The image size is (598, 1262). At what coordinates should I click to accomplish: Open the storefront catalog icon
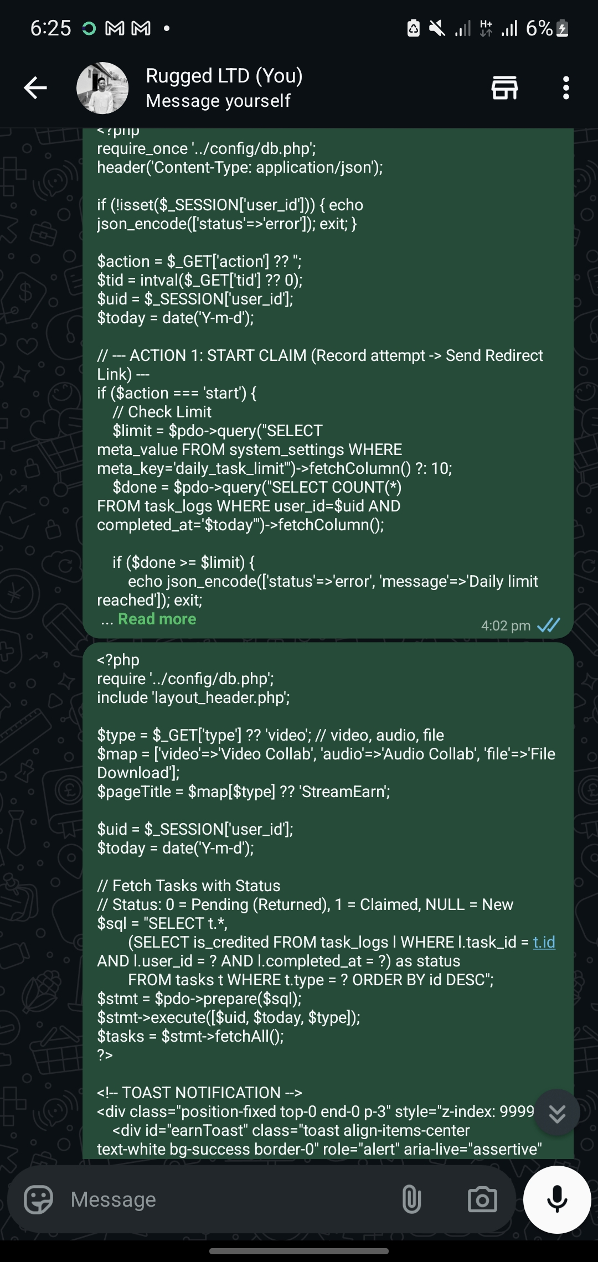(504, 88)
